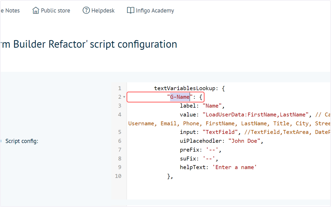Click the Helpdesk question mark icon
The width and height of the screenshot is (331, 207).
(x=86, y=10)
